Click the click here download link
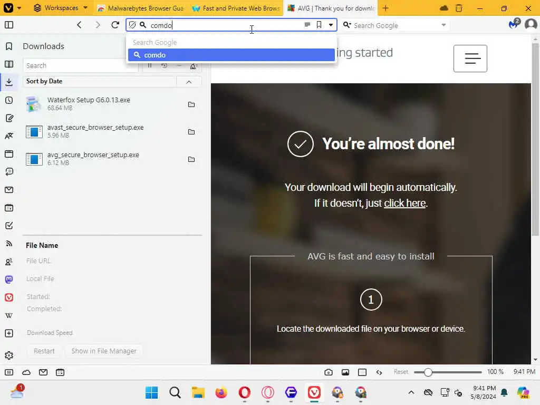540x405 pixels. tap(404, 203)
